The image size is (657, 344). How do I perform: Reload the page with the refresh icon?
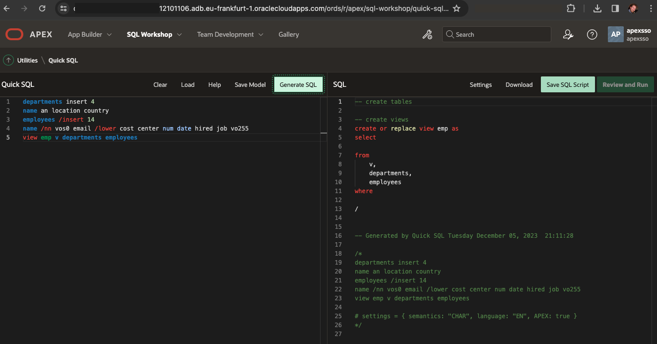[42, 8]
